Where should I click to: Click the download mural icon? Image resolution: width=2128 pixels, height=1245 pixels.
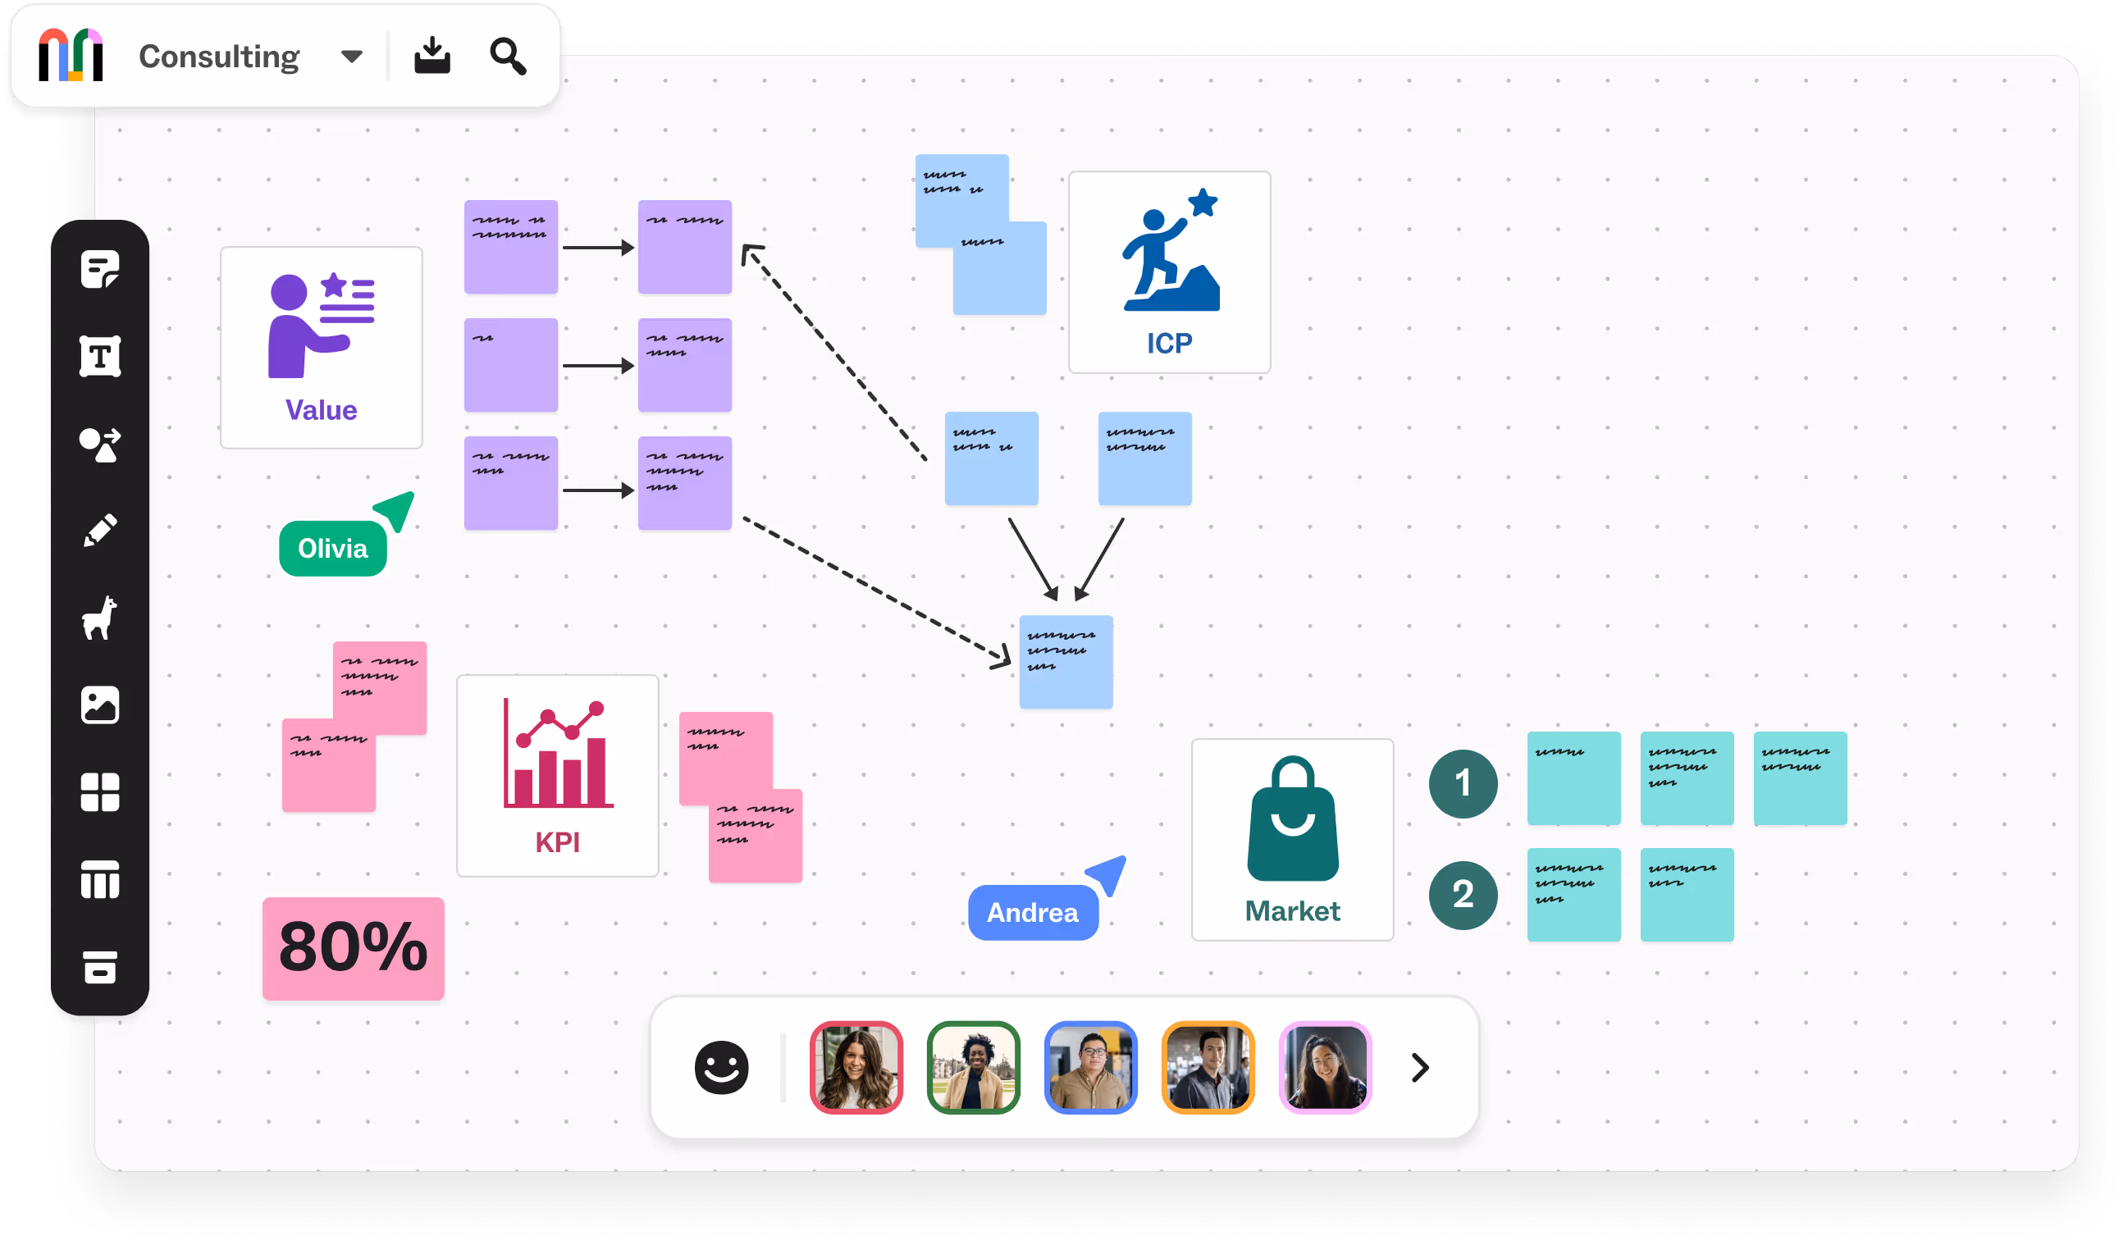(x=432, y=56)
